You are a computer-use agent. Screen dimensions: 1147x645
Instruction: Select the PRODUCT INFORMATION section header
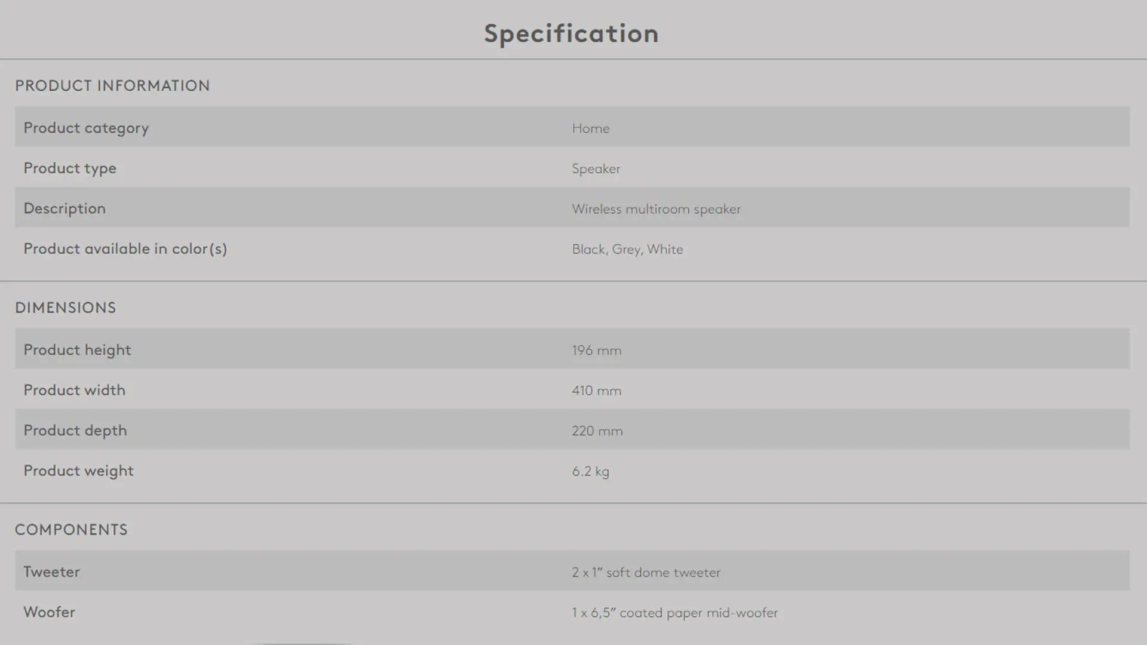112,86
